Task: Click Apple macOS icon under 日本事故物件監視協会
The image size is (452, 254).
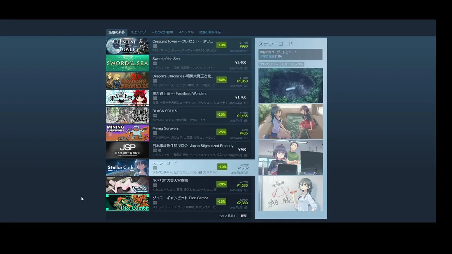Action: click(x=159, y=150)
